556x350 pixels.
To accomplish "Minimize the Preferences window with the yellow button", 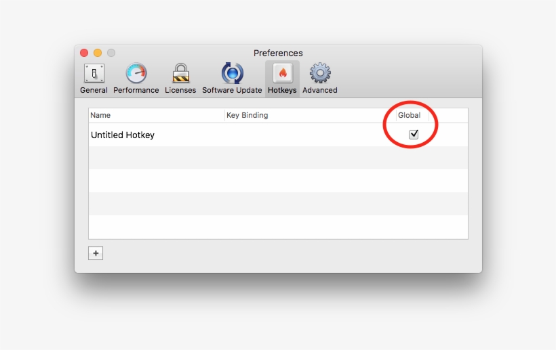I will click(98, 53).
